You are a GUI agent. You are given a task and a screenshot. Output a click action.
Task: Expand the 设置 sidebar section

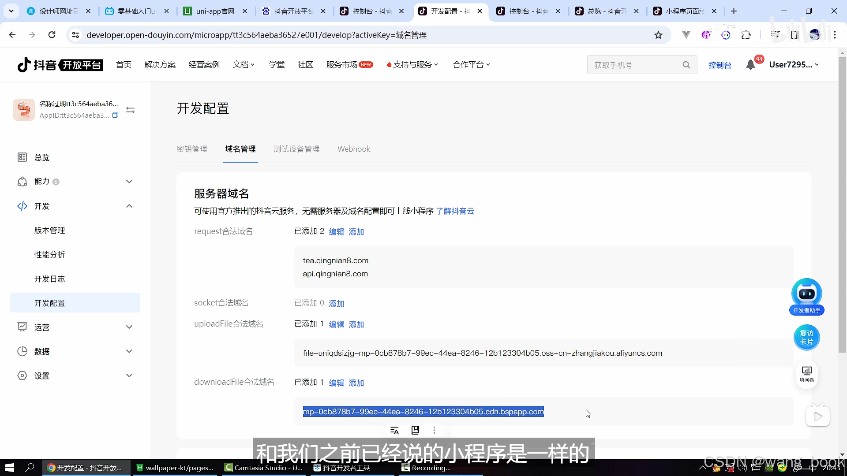tap(129, 376)
